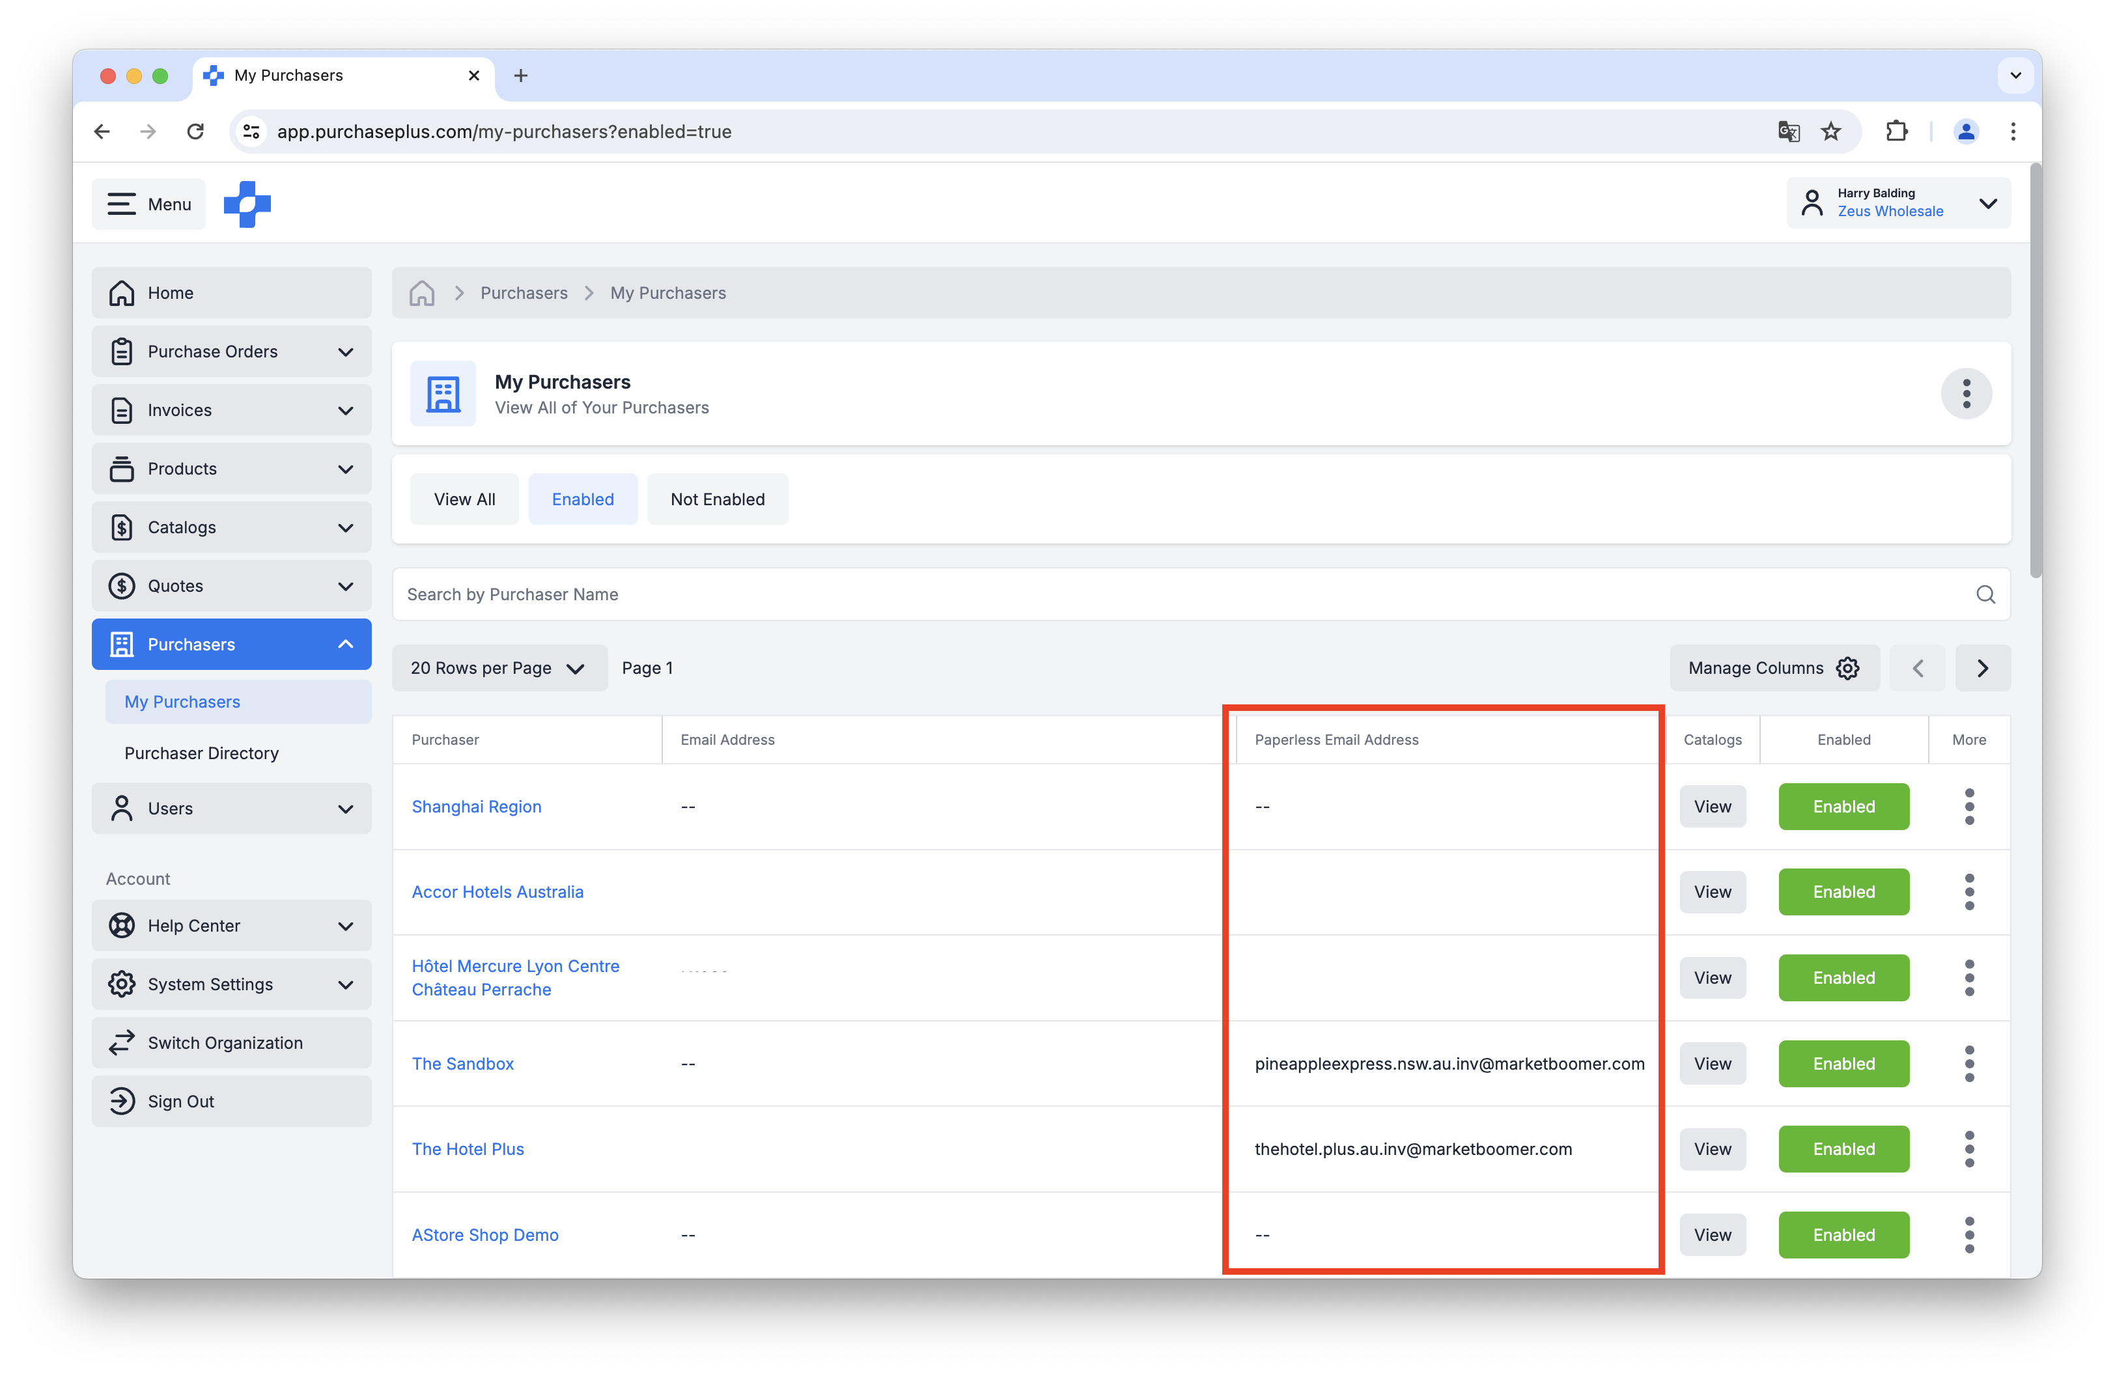The height and width of the screenshot is (1375, 2115).
Task: Bookmark this page with star icon
Action: tap(1830, 132)
